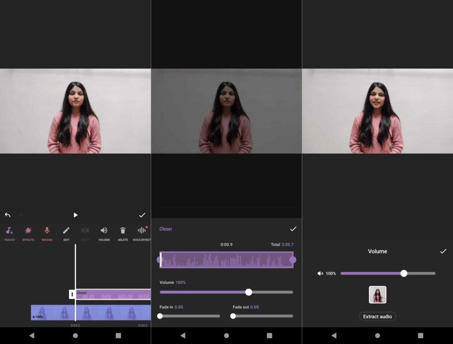Tap the video preview in left screen
The image size is (453, 344).
75,111
